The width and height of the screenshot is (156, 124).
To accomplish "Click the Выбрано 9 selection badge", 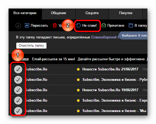I will click(x=133, y=35).
